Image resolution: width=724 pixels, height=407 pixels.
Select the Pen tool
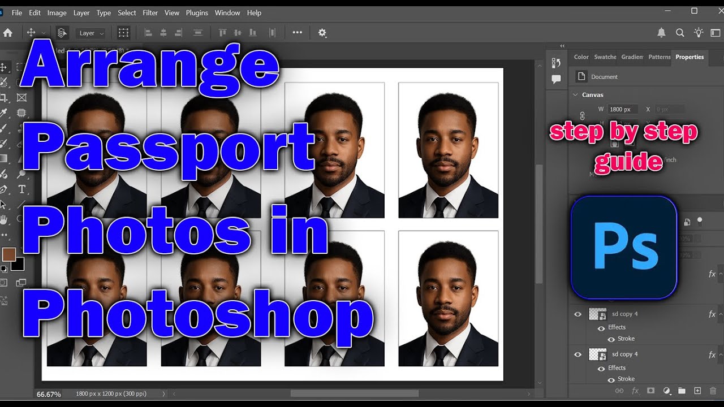point(3,189)
